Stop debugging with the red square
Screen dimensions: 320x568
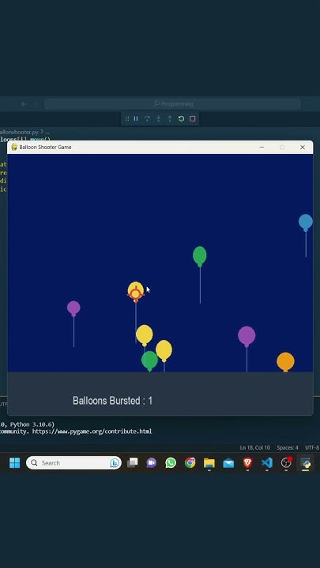[193, 118]
